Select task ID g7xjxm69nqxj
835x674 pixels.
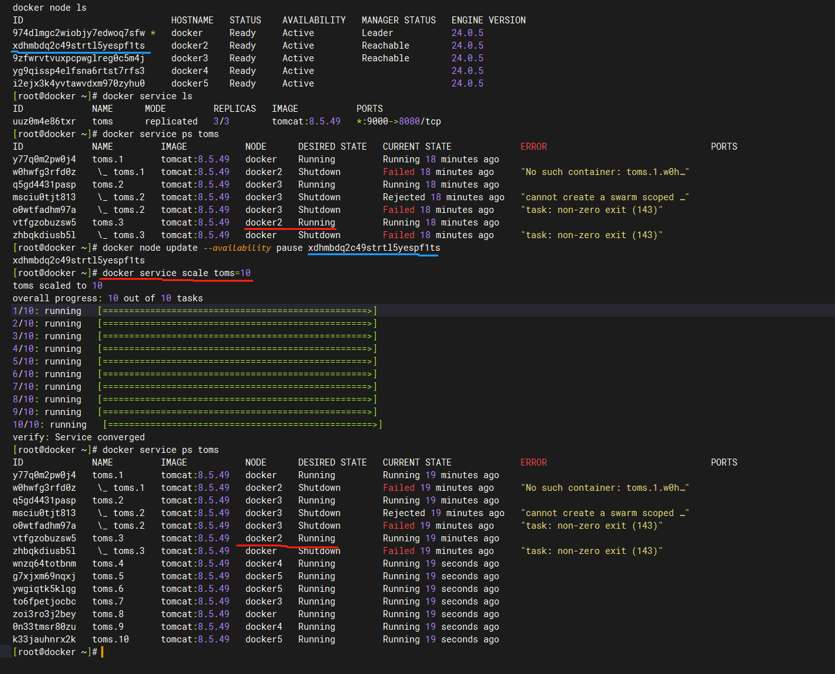[x=44, y=576]
